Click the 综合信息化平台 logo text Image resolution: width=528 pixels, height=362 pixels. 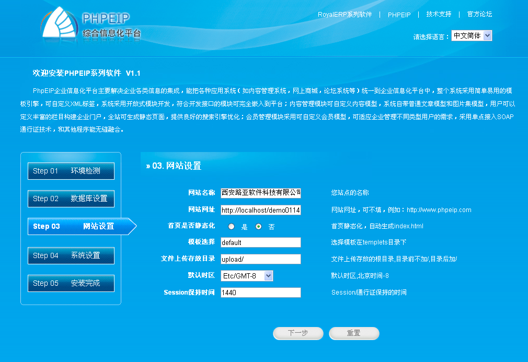click(111, 33)
